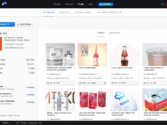The width and height of the screenshot is (167, 125).
Task: Click the search magnifier icon
Action: tap(162, 4)
